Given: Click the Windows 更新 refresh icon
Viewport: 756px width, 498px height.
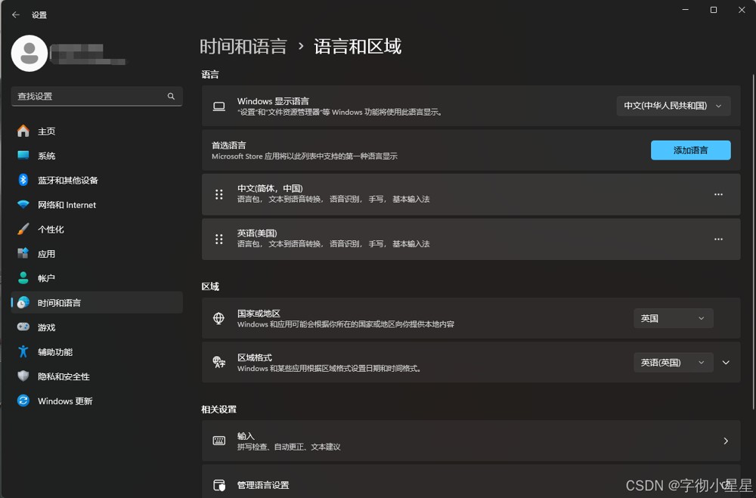Looking at the screenshot, I should tap(23, 401).
